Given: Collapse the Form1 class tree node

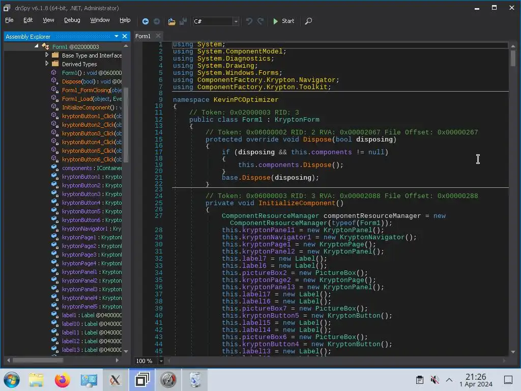Looking at the screenshot, I should tap(37, 46).
